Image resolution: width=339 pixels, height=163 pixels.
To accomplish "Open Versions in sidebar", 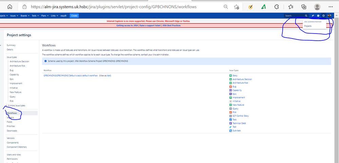I will [11, 138].
